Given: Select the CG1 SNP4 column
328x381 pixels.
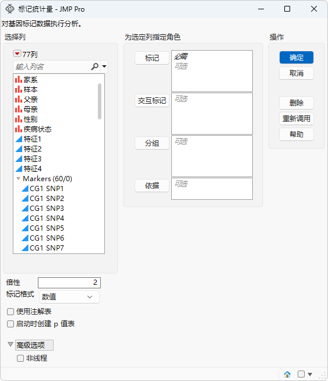Looking at the screenshot, I should 43,218.
